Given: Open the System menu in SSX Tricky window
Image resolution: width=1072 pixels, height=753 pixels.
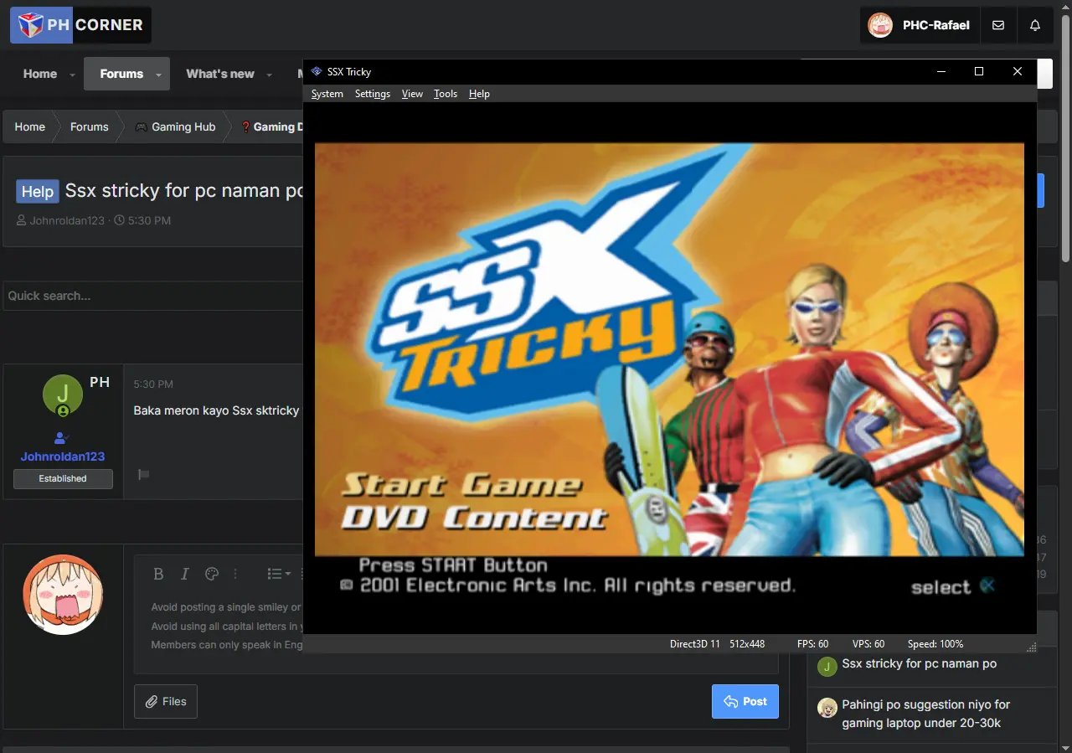Looking at the screenshot, I should 327,94.
